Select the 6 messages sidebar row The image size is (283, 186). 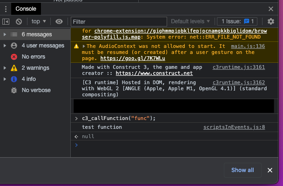click(35, 34)
